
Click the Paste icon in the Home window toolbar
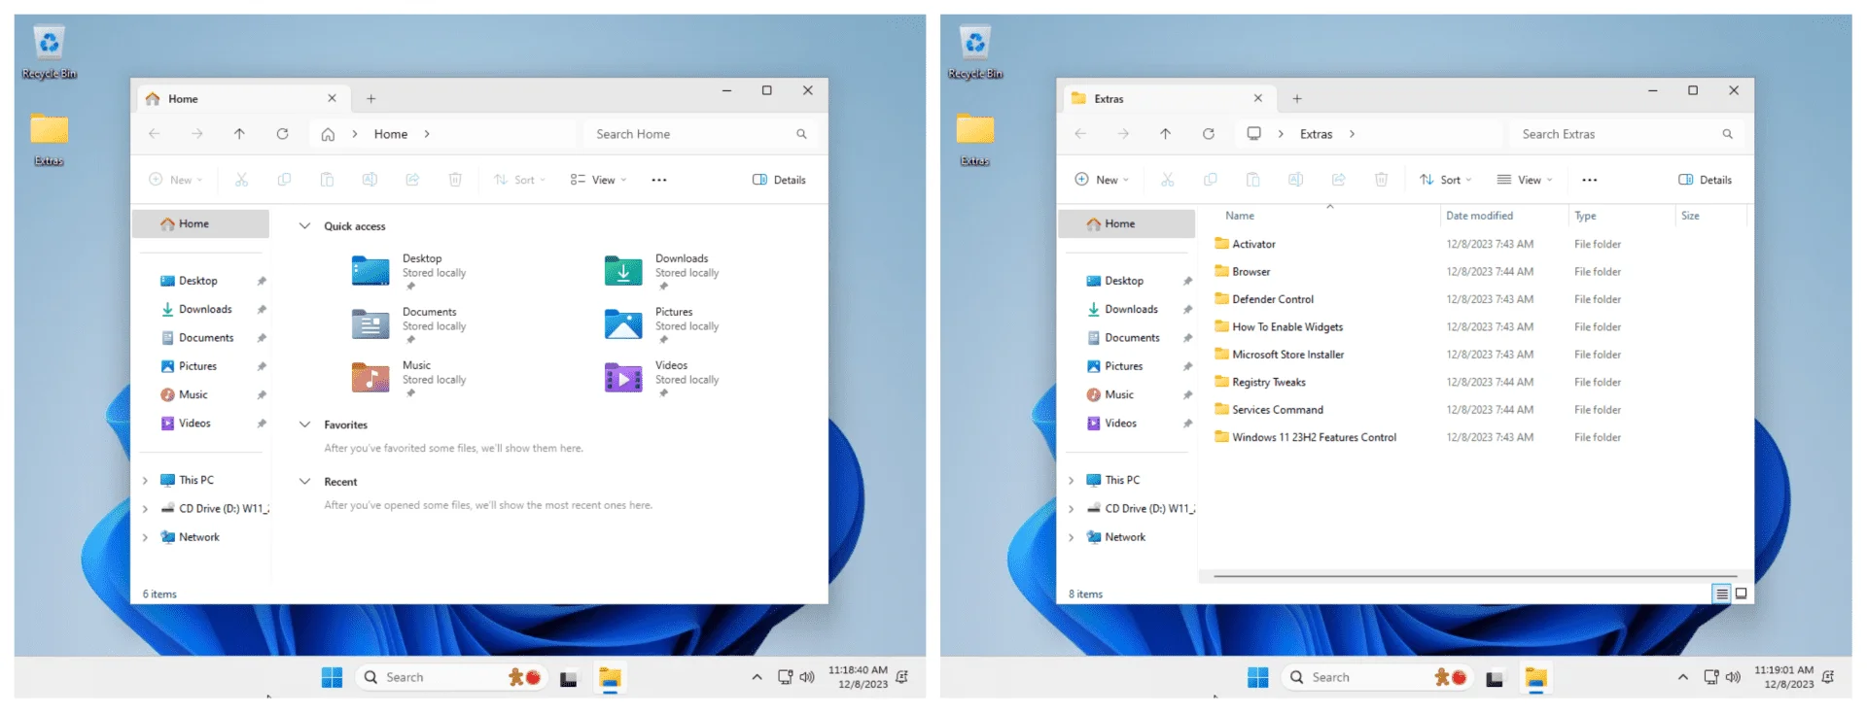(327, 180)
